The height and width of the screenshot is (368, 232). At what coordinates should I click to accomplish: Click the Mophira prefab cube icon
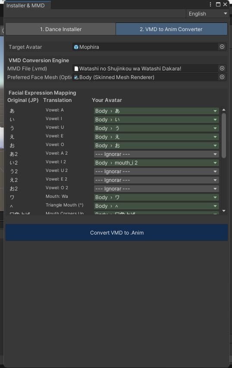76,47
